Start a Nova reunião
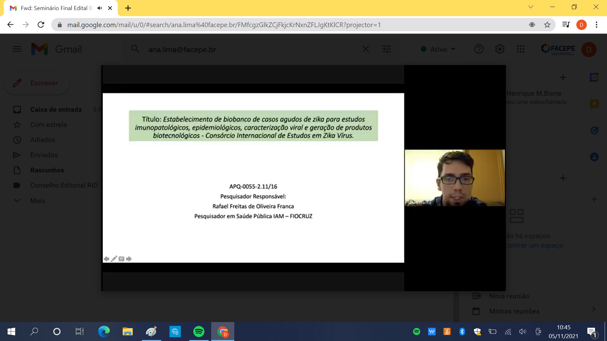 (509, 296)
